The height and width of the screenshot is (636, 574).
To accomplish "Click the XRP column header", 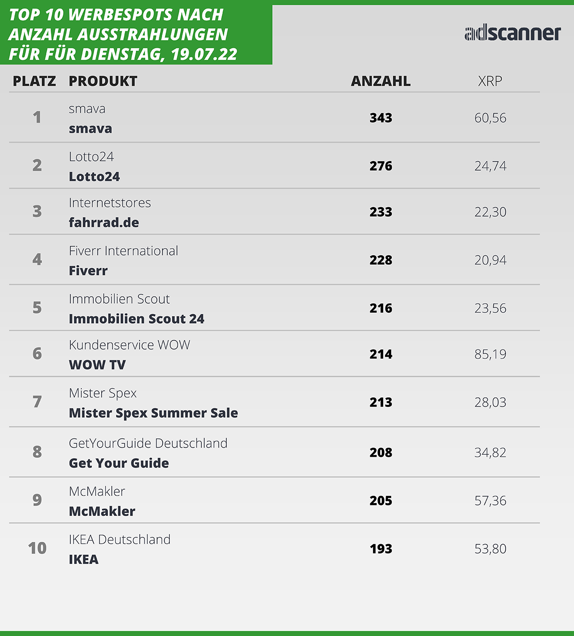I will point(490,81).
